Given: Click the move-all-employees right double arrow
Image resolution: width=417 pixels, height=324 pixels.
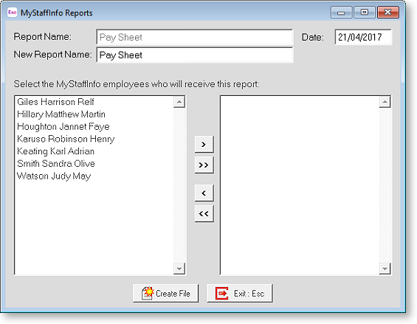Looking at the screenshot, I should tap(204, 165).
